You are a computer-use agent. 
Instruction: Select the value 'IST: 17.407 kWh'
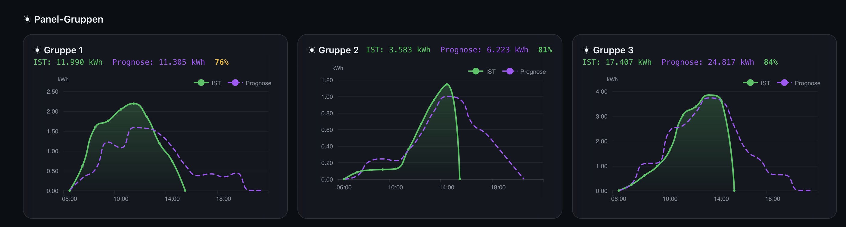(617, 62)
